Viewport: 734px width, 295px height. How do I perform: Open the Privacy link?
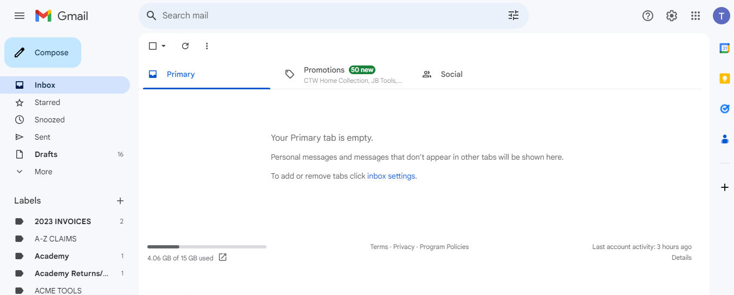pos(404,247)
